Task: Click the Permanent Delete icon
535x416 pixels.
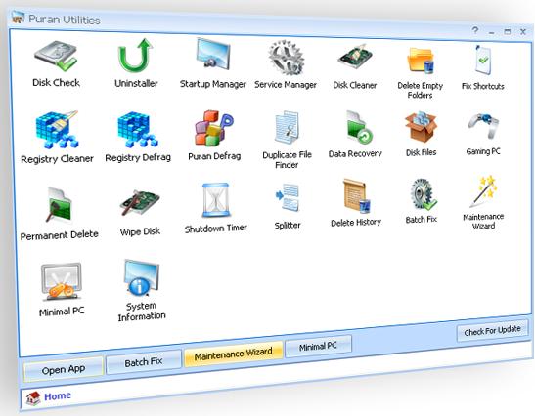Action: point(59,206)
